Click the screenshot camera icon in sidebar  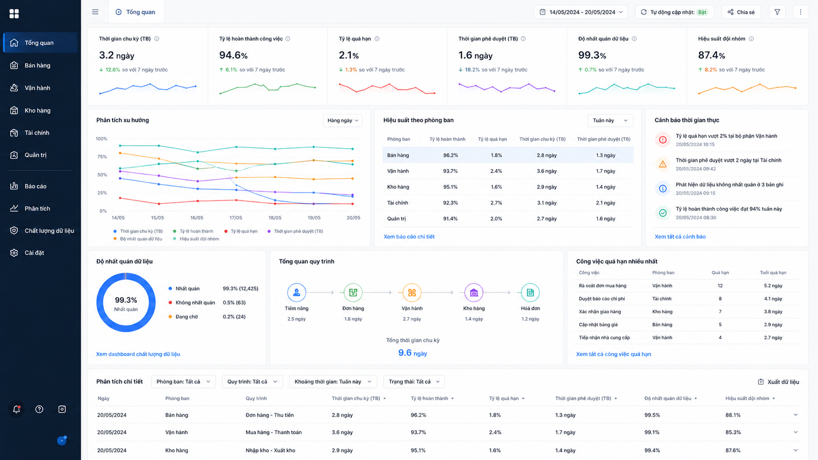click(x=62, y=409)
